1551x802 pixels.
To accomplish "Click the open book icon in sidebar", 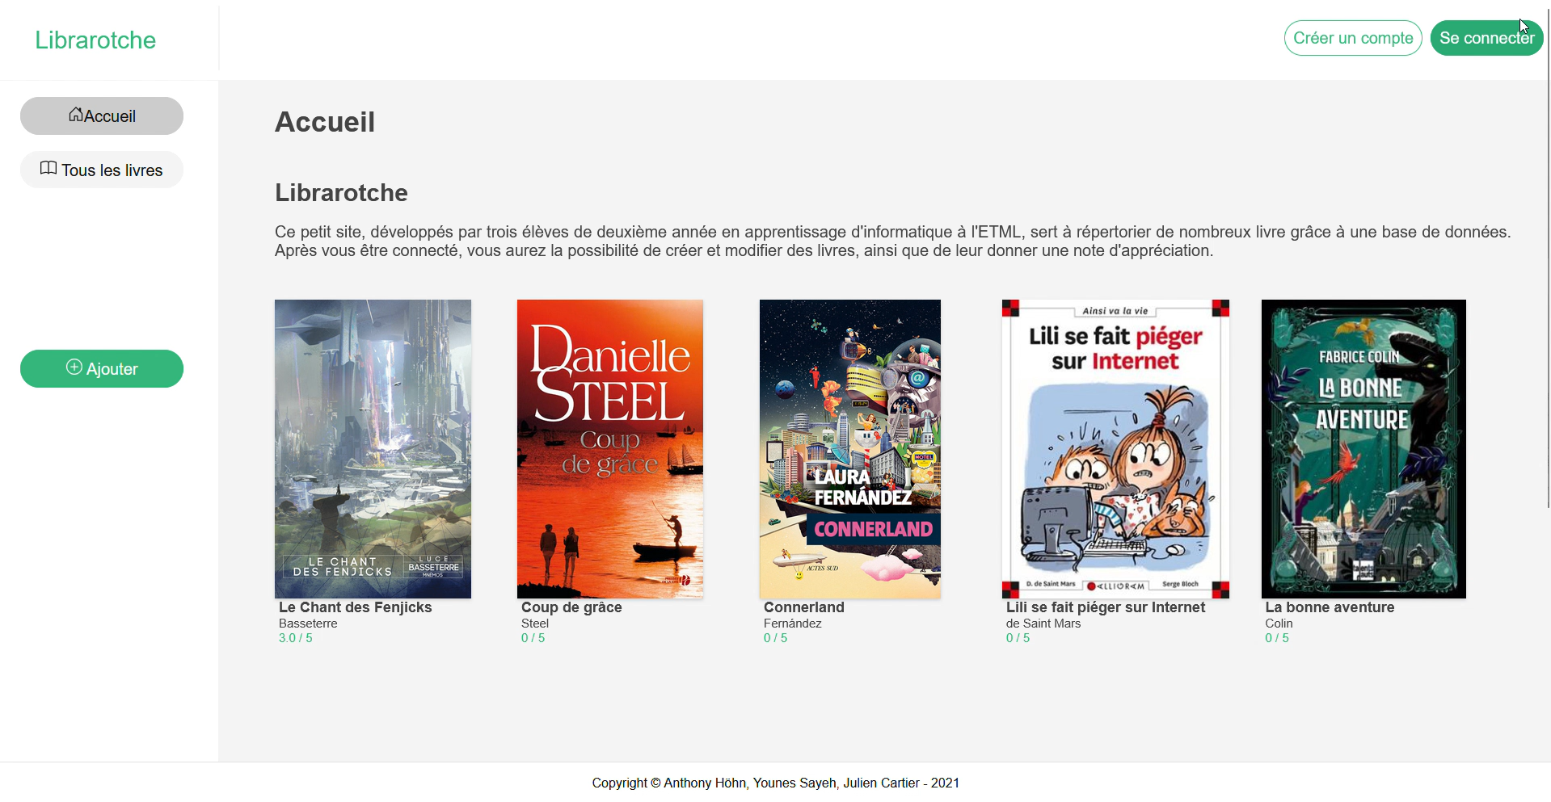I will click(48, 168).
